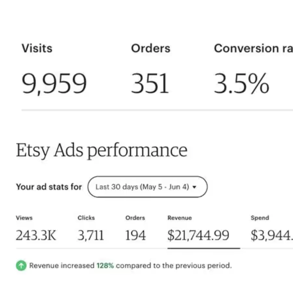
Task: Click the Conversion rate of 3.5%
Action: pyautogui.click(x=241, y=83)
